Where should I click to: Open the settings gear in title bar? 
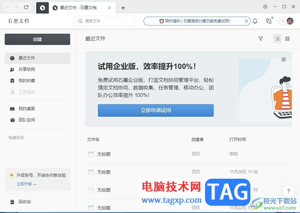[265, 7]
